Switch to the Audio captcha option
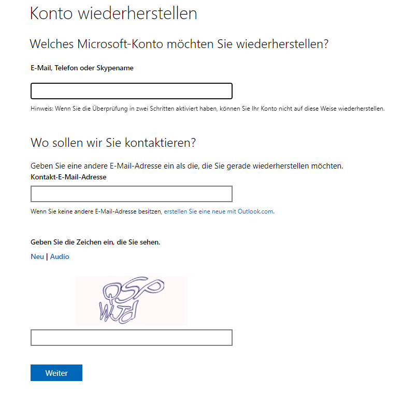This screenshot has height=395, width=402. 60,257
